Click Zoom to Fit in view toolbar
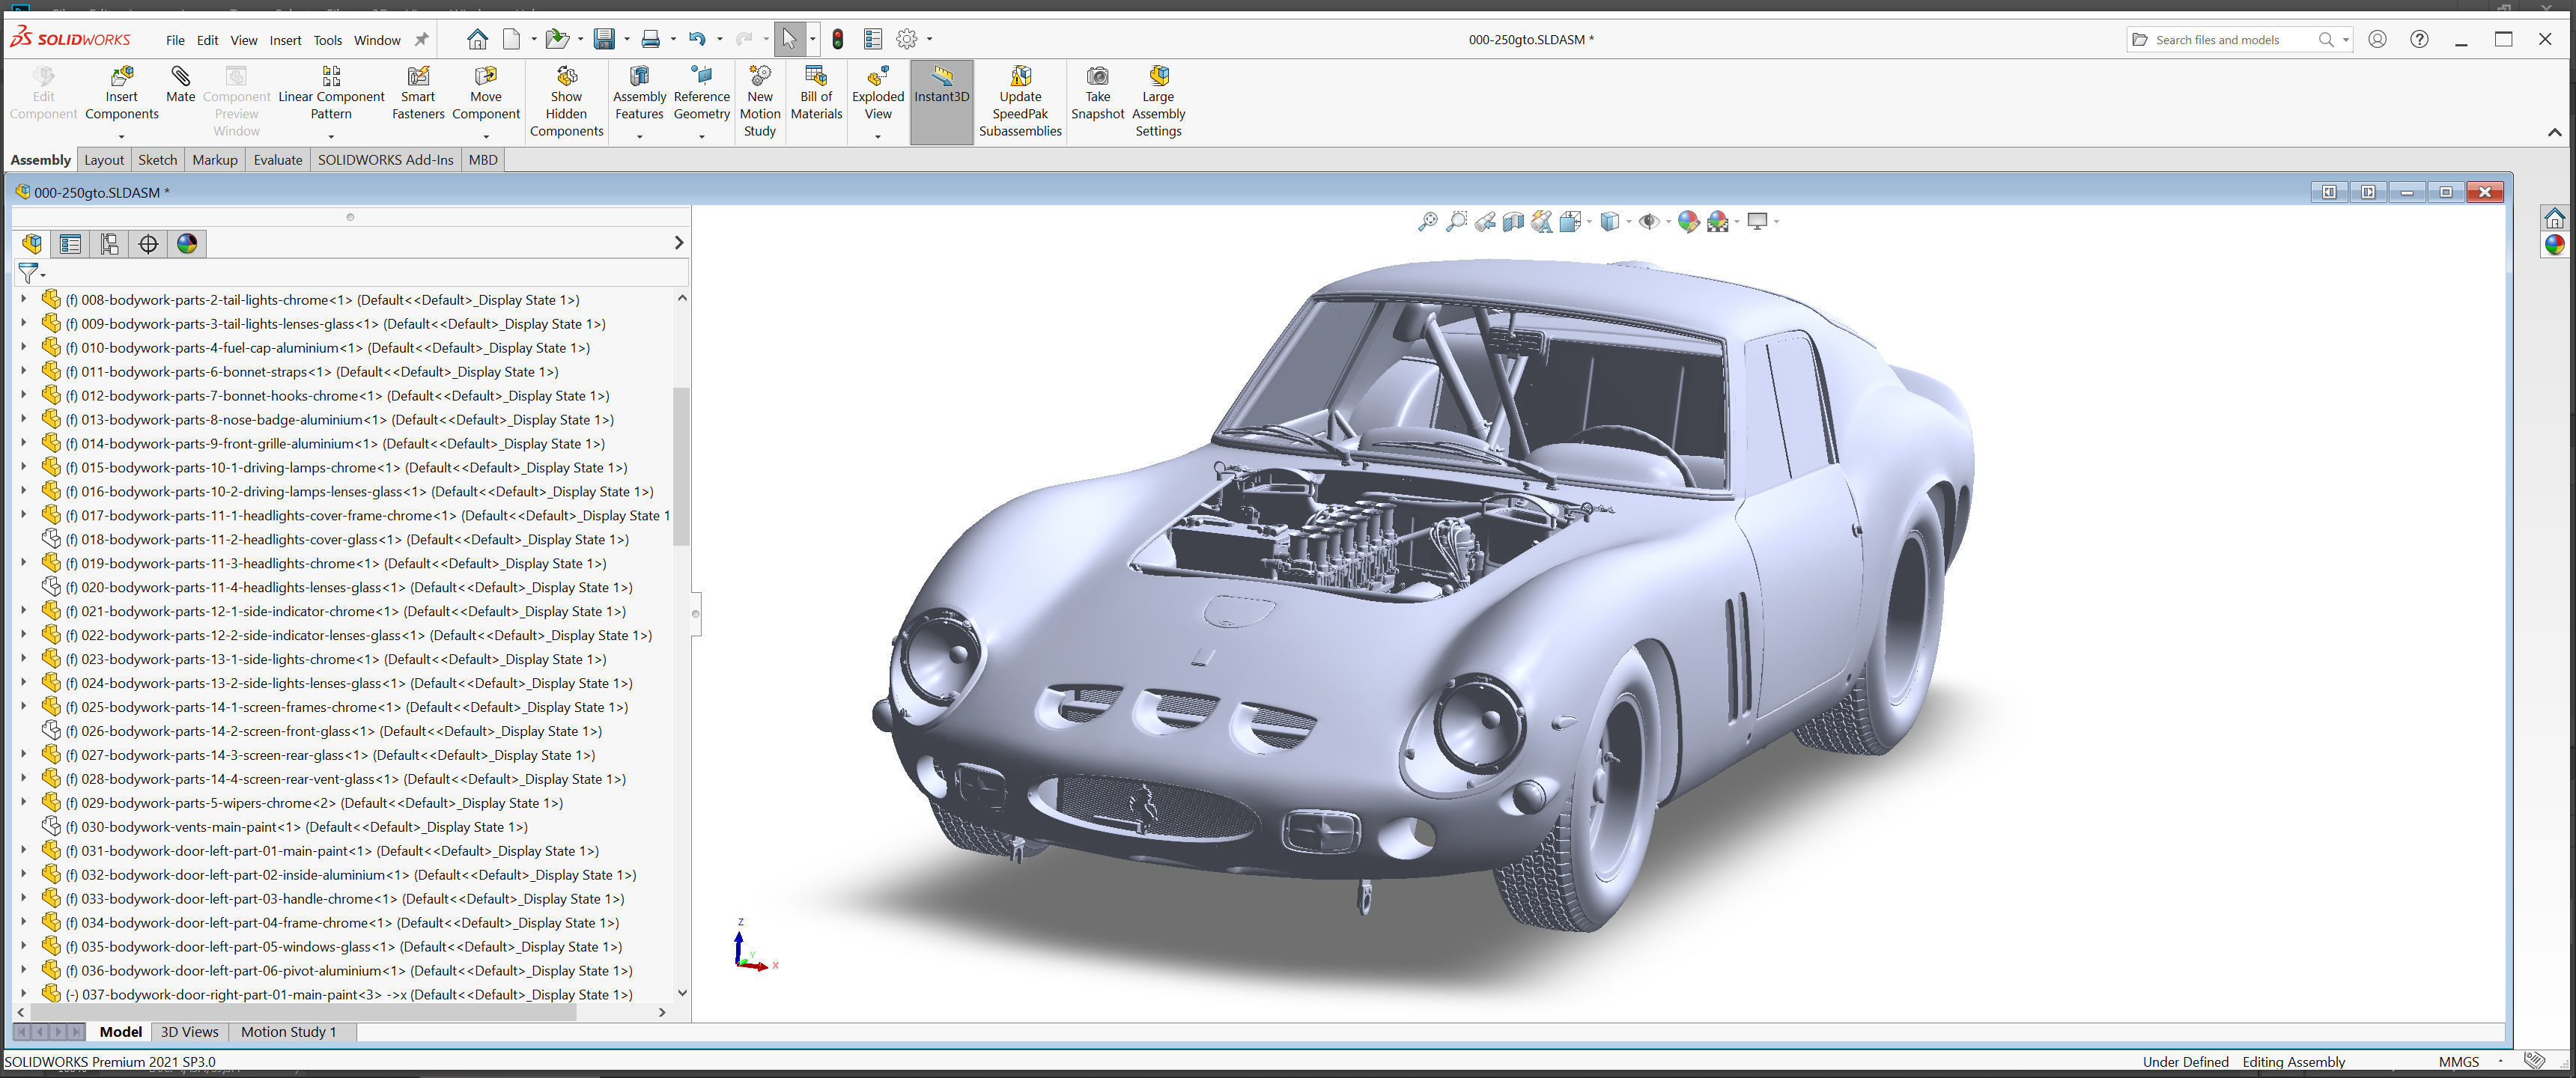The width and height of the screenshot is (2576, 1078). point(1427,221)
